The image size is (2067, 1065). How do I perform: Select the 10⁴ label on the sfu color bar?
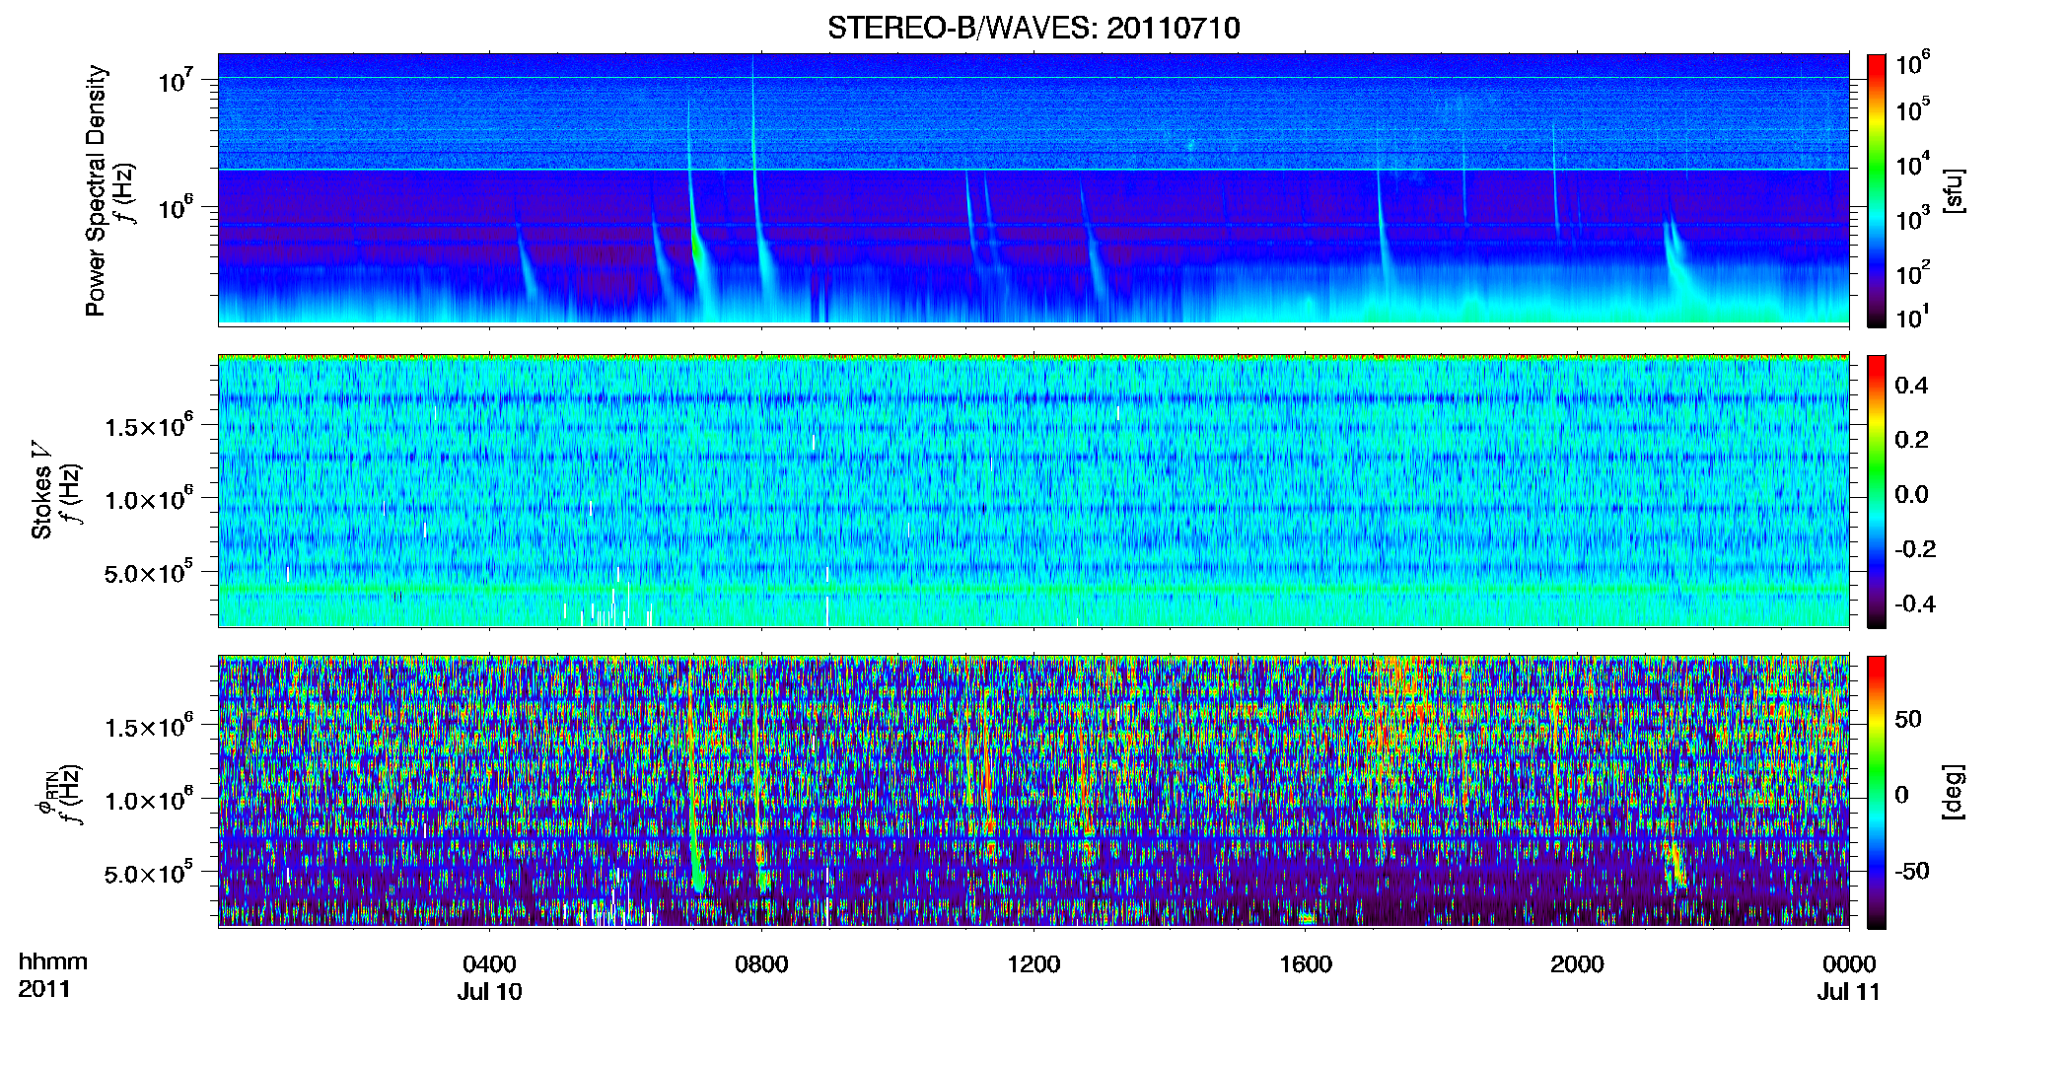1913,164
